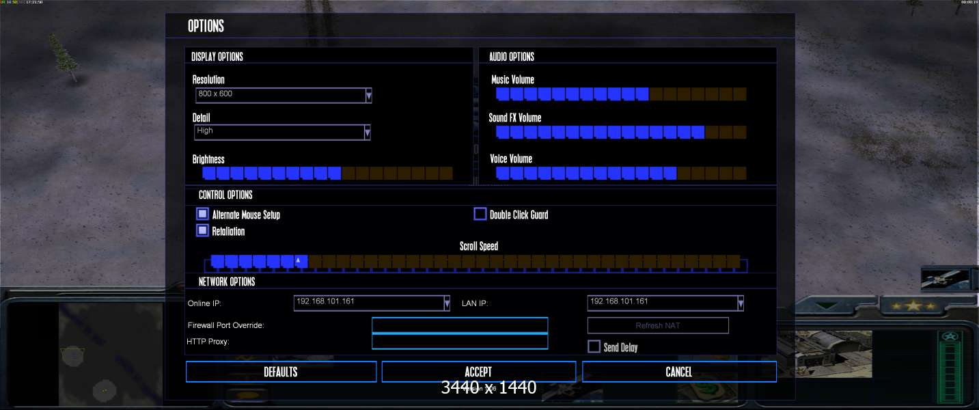Viewport: 979px width, 410px height.
Task: Click the satellite icon in the game HUD
Action: coord(946,279)
